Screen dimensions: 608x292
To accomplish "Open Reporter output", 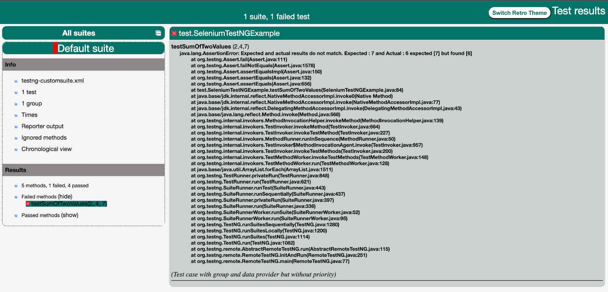I will coord(43,126).
